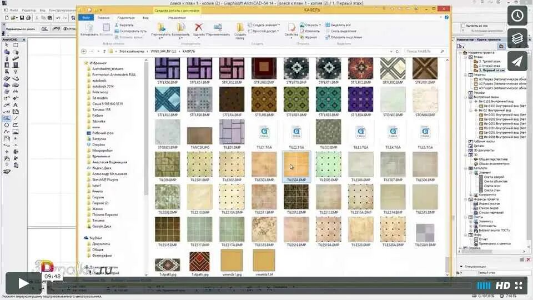Select the ArchiCAD Circle/Arc tool
Screen dimensions: 533x300
point(7,125)
